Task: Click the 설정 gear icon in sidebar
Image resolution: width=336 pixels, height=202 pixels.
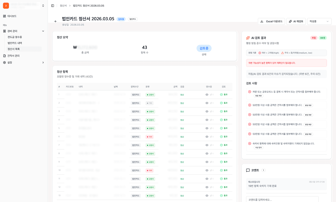Action: [x=4, y=63]
